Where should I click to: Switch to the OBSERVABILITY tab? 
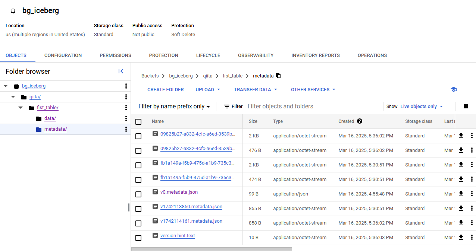(x=256, y=55)
